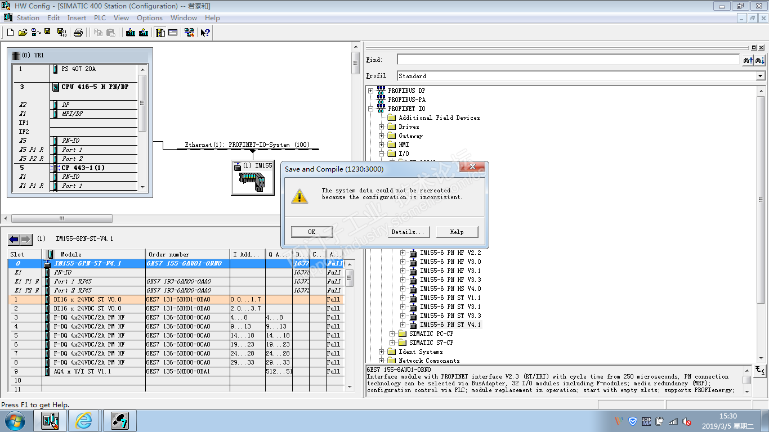Expand the IM155-6 PN ST V4.1 node
The image size is (769, 432).
click(x=403, y=325)
